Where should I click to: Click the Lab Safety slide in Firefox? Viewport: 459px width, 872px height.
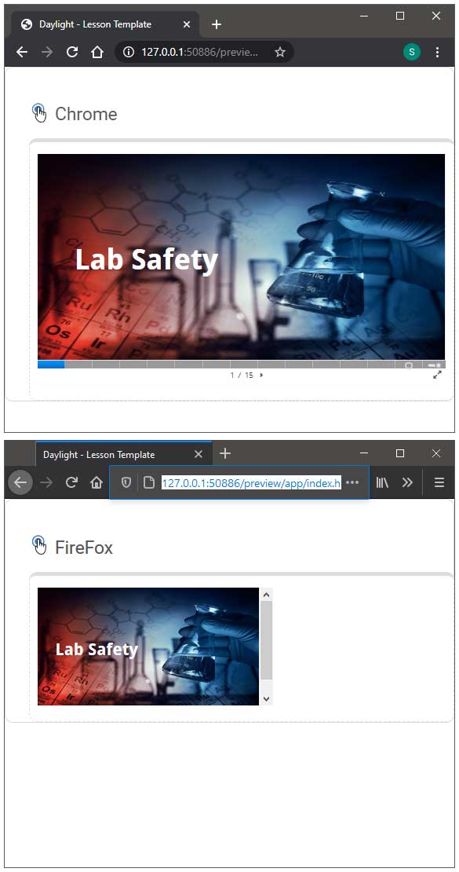(x=148, y=647)
